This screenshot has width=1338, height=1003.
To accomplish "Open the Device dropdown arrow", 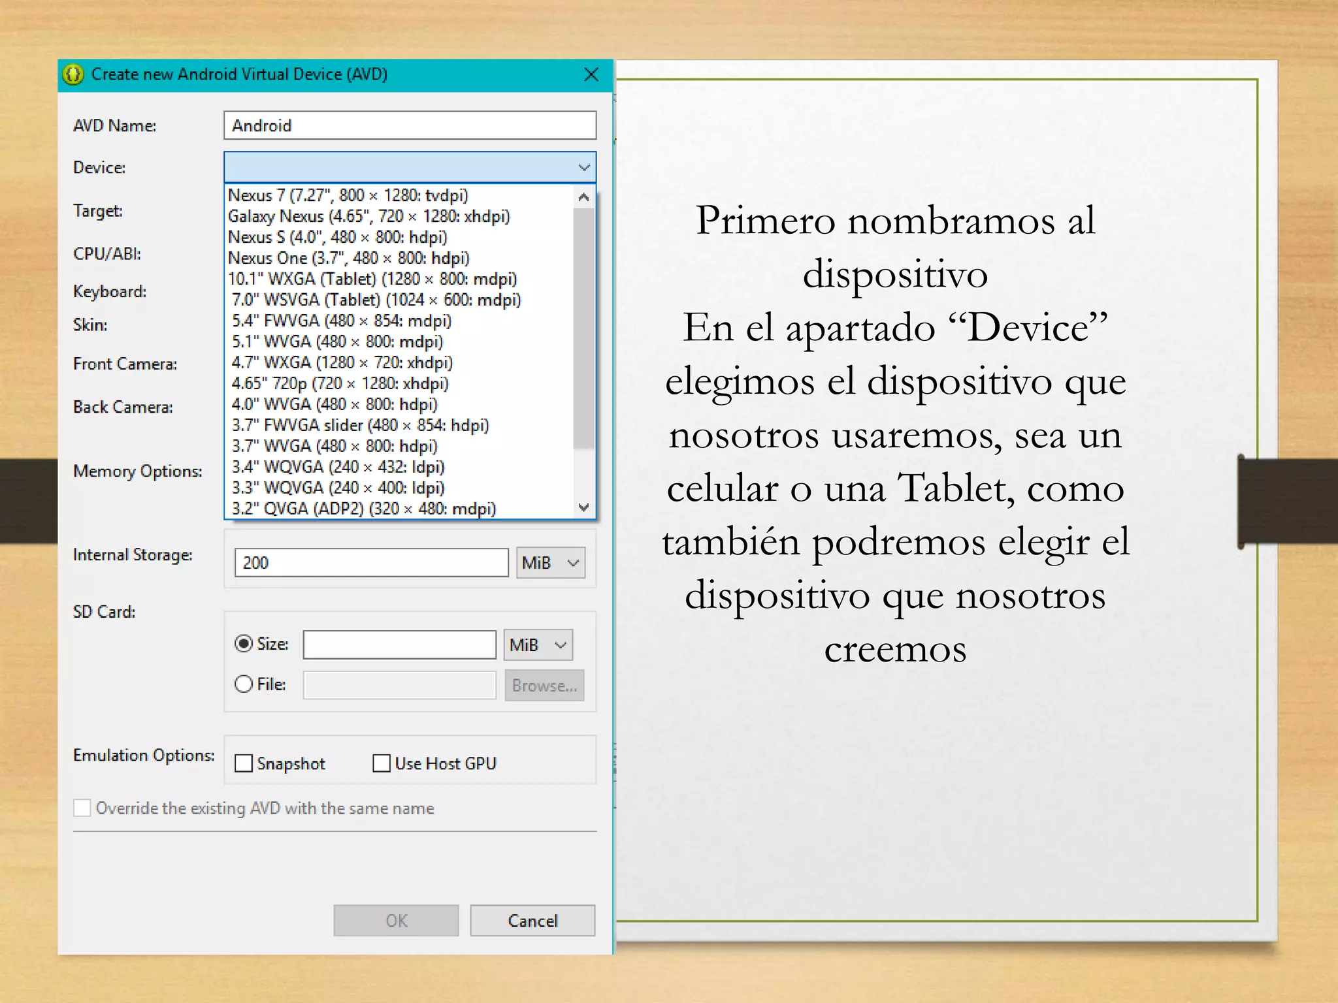I will click(584, 168).
